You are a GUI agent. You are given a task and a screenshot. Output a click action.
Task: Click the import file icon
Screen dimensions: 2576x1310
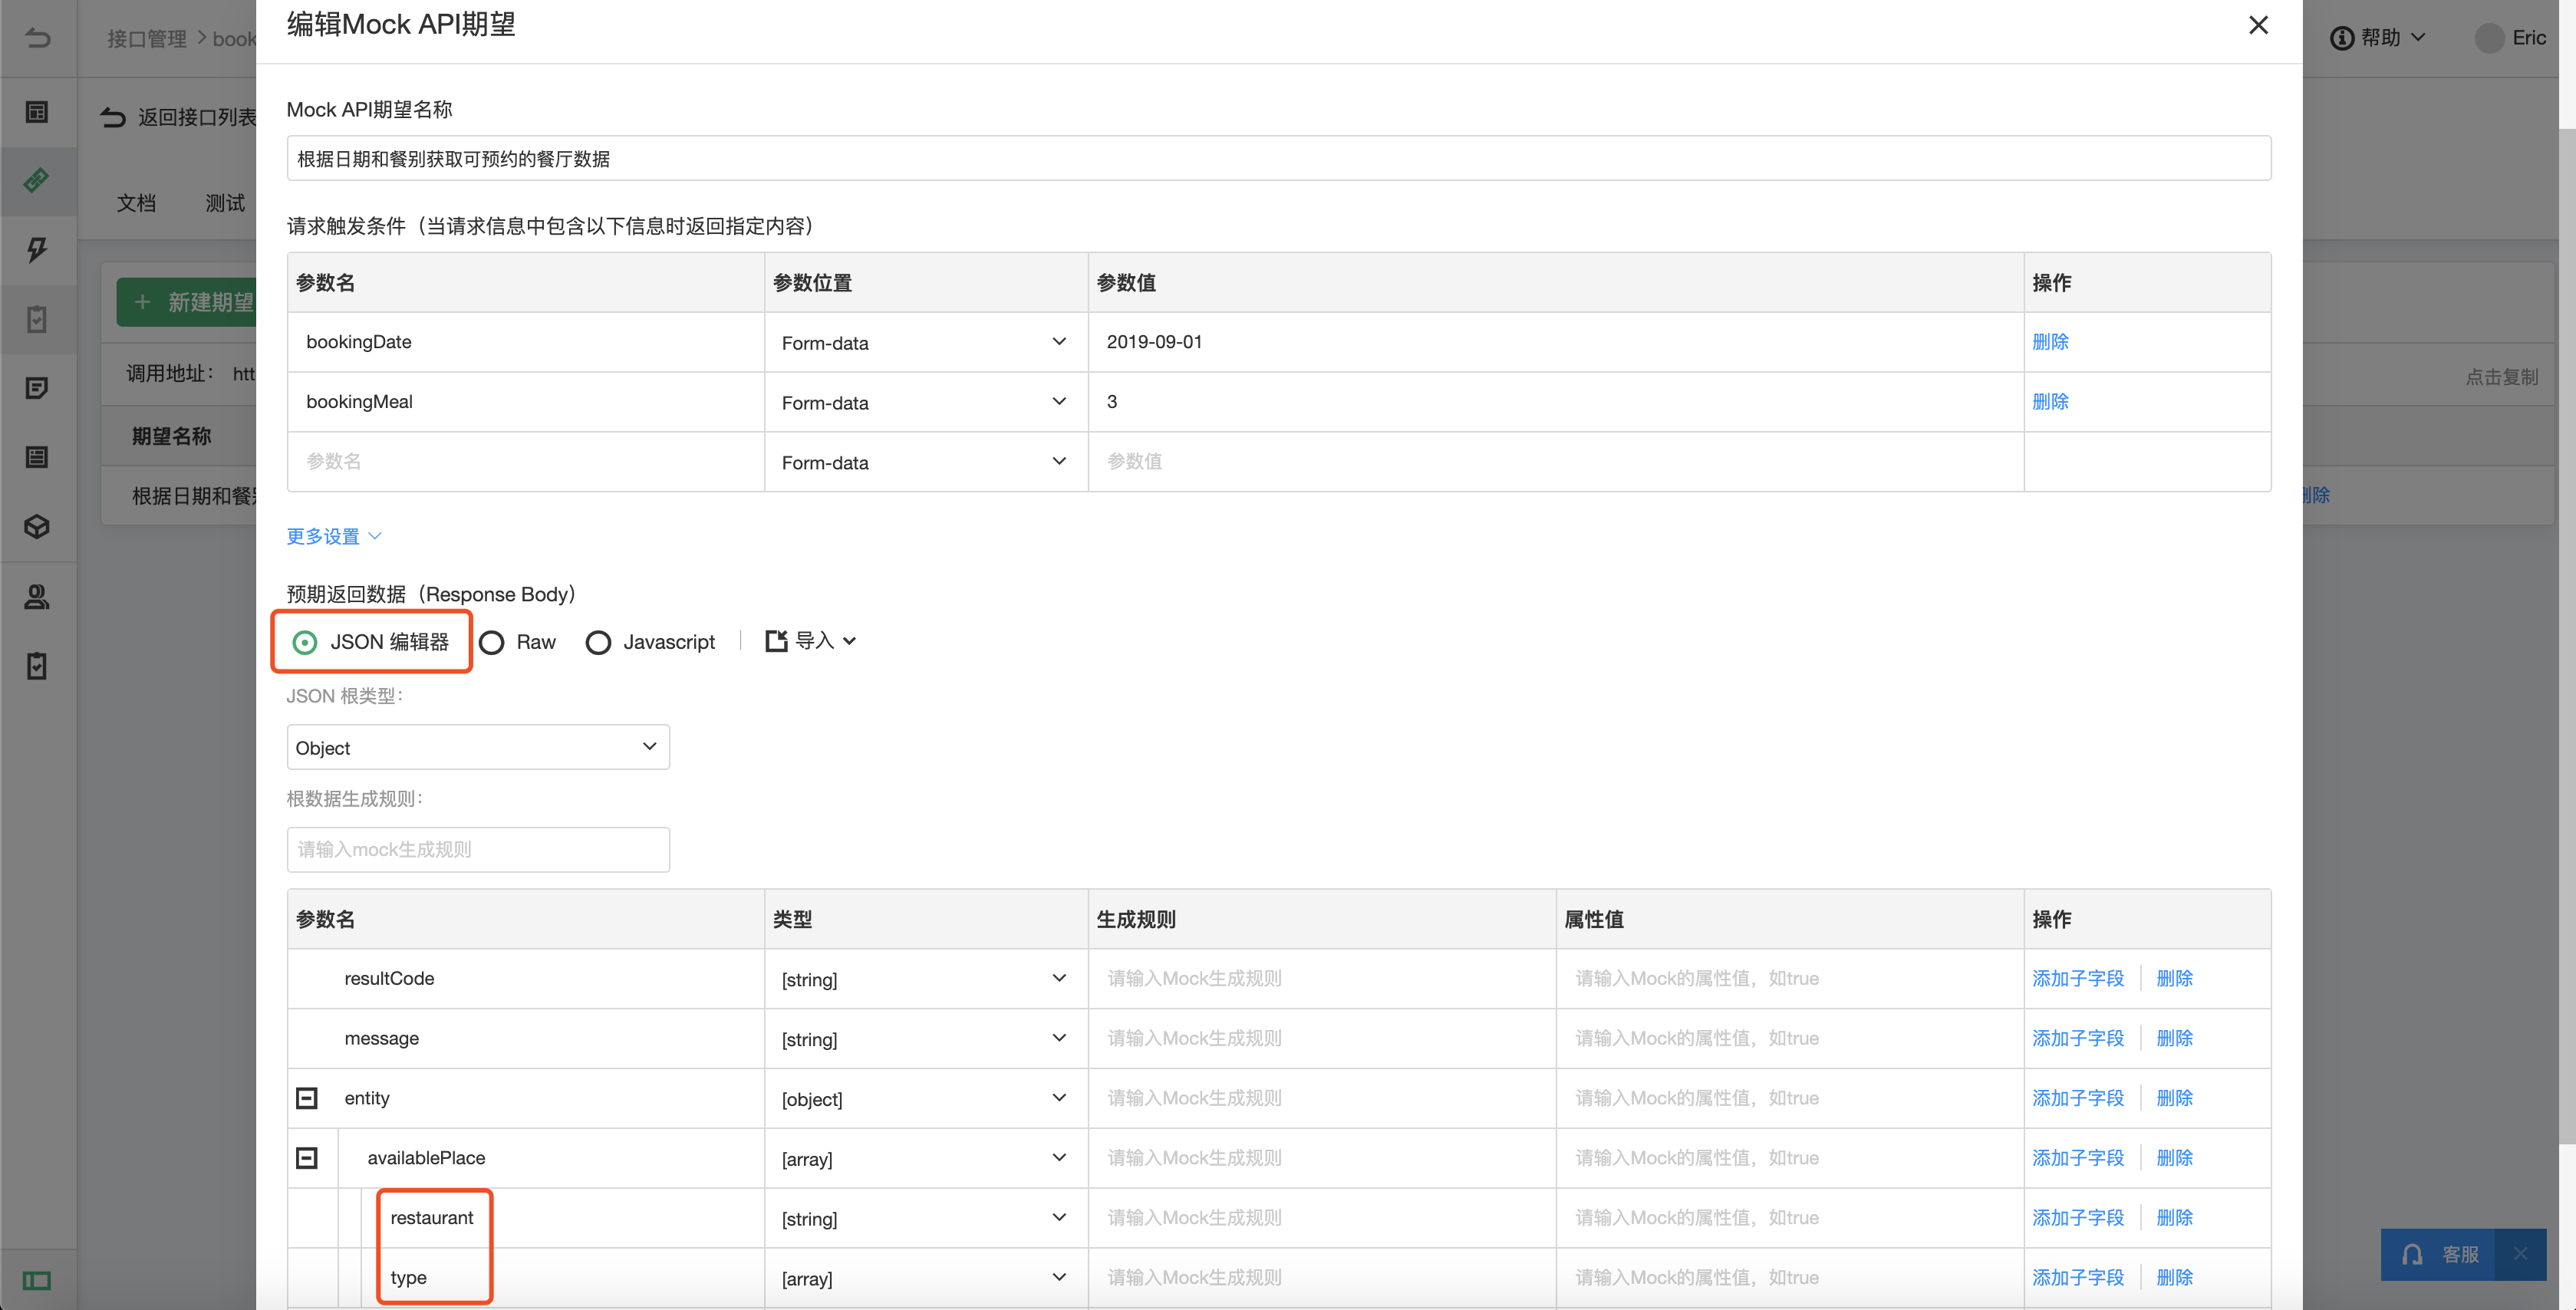pyautogui.click(x=776, y=641)
